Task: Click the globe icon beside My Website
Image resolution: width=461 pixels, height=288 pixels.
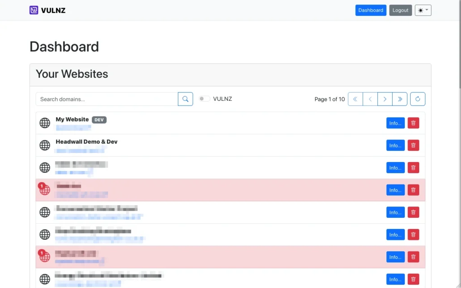Action: [x=44, y=122]
